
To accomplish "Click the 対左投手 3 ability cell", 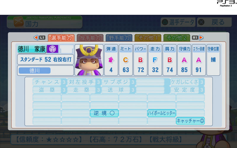I will (84, 82).
